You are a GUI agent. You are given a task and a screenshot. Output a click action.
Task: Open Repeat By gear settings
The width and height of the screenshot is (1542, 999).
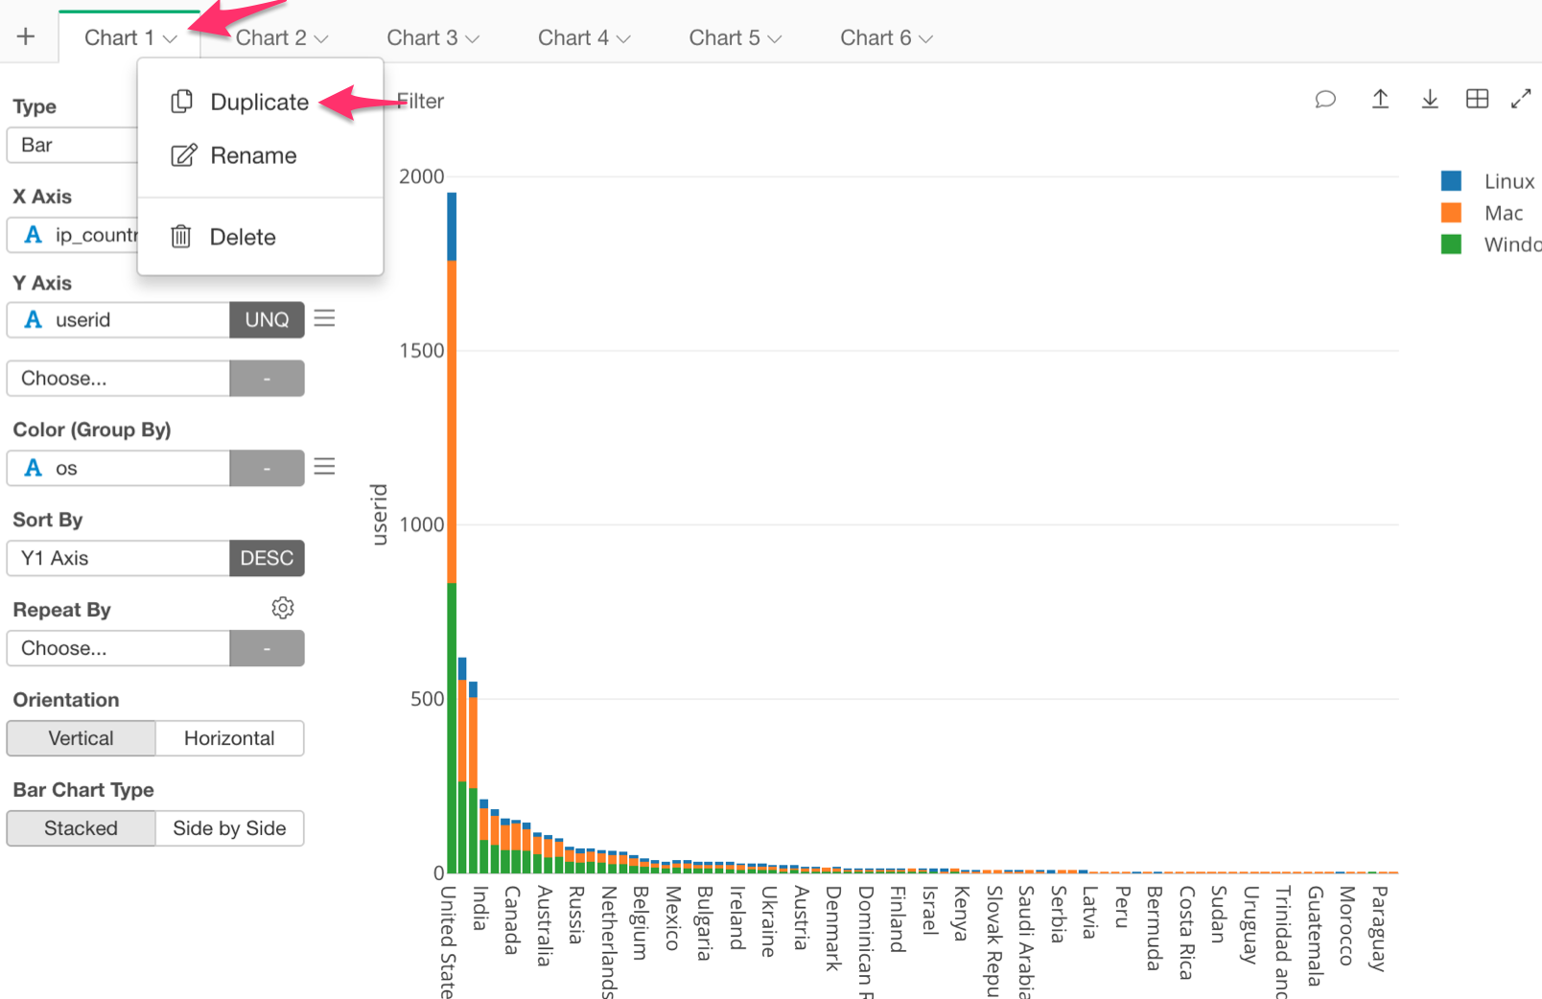[283, 608]
